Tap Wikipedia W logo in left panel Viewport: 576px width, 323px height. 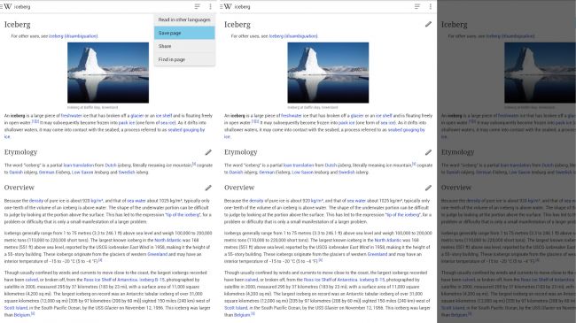[x=8, y=6]
